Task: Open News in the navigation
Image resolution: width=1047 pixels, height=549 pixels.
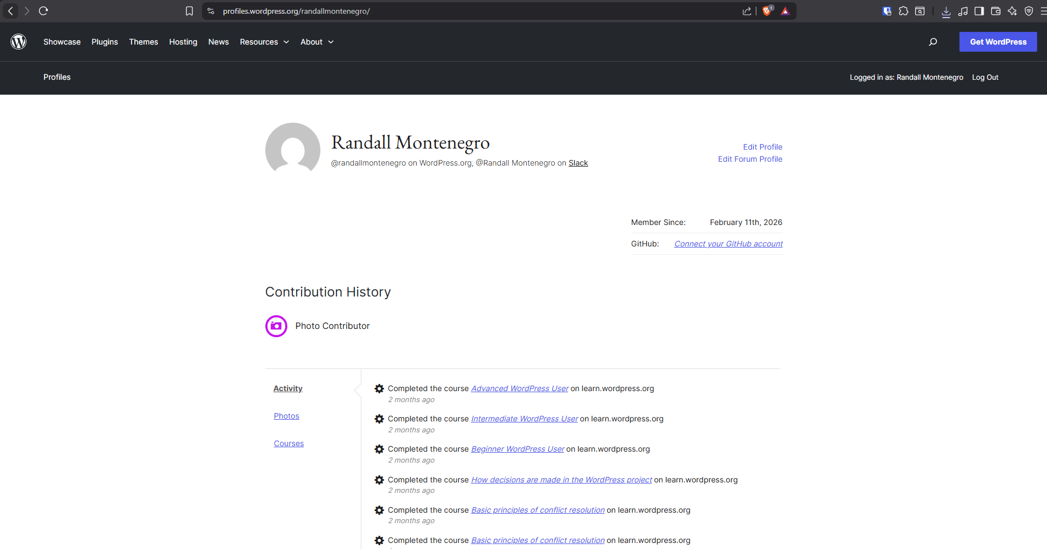Action: pos(219,42)
